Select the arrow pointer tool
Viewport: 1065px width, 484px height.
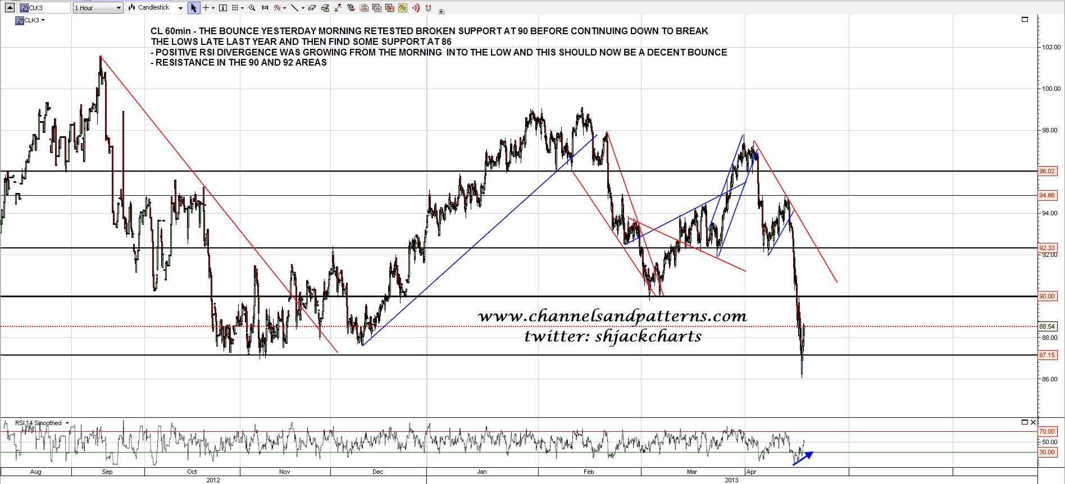(194, 8)
